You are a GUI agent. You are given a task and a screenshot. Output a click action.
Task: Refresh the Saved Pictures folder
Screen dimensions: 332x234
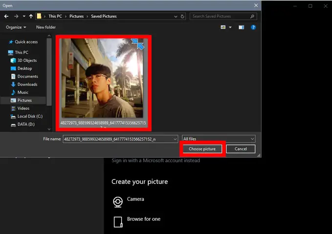(x=182, y=17)
